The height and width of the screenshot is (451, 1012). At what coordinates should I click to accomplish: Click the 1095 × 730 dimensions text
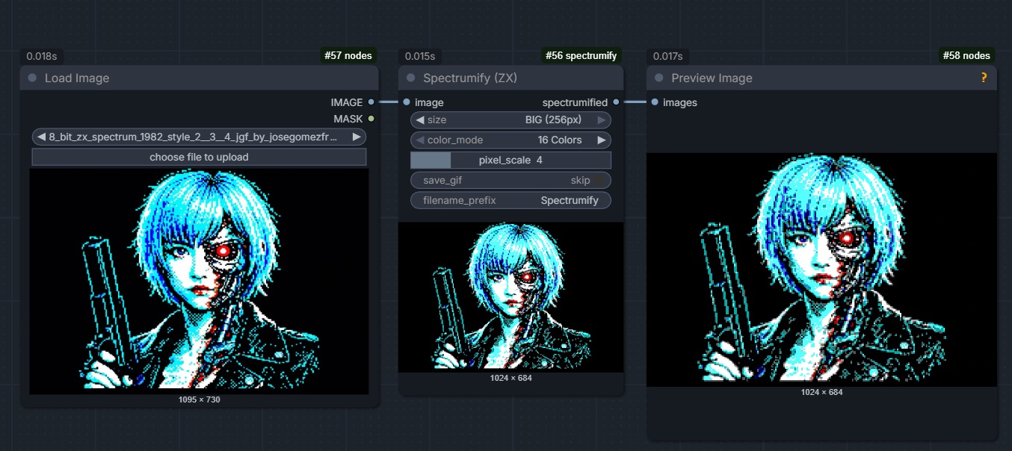[199, 399]
